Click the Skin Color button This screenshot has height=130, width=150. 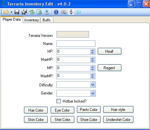click(36, 120)
